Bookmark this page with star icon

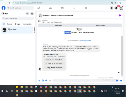115,3
